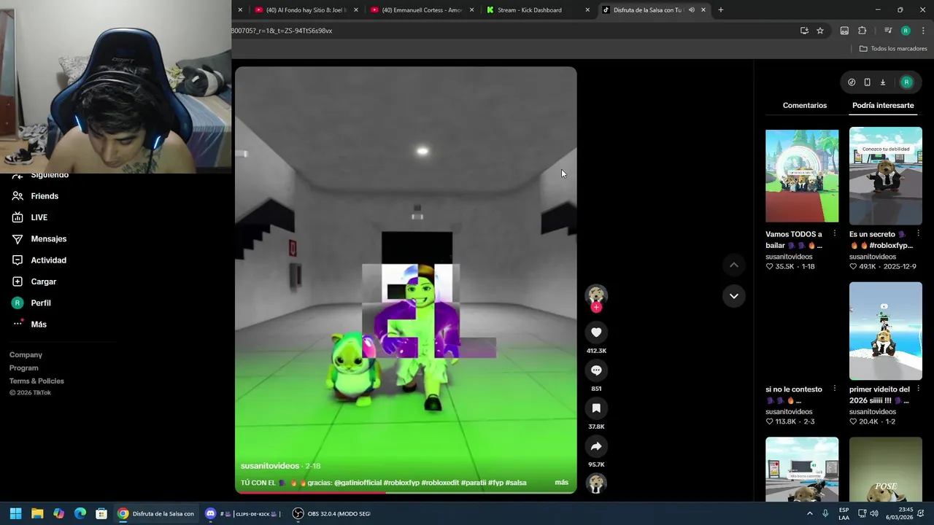Open Chrome extensions puzzle icon
This screenshot has width=934, height=525.
pyautogui.click(x=862, y=31)
